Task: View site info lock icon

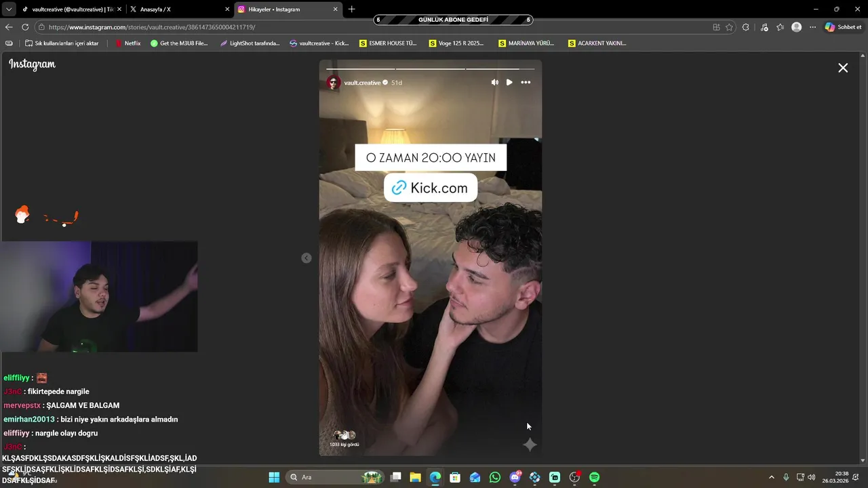Action: point(41,27)
